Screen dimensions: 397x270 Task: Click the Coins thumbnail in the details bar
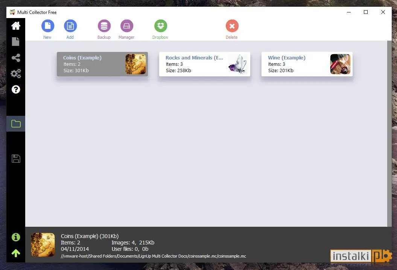tap(43, 245)
